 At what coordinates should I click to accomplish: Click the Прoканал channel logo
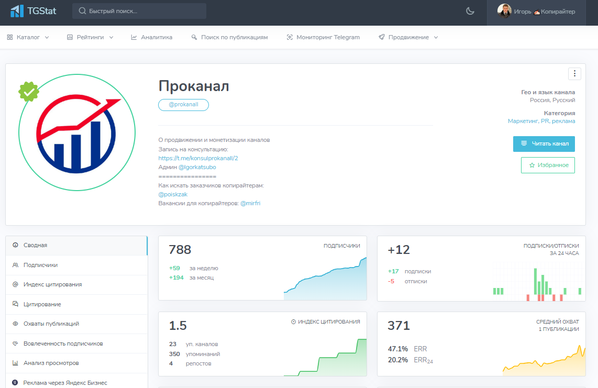coord(77,132)
